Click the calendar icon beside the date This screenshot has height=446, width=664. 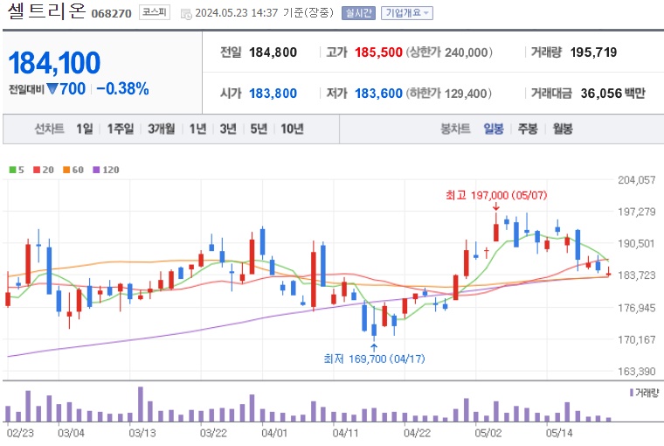(186, 14)
